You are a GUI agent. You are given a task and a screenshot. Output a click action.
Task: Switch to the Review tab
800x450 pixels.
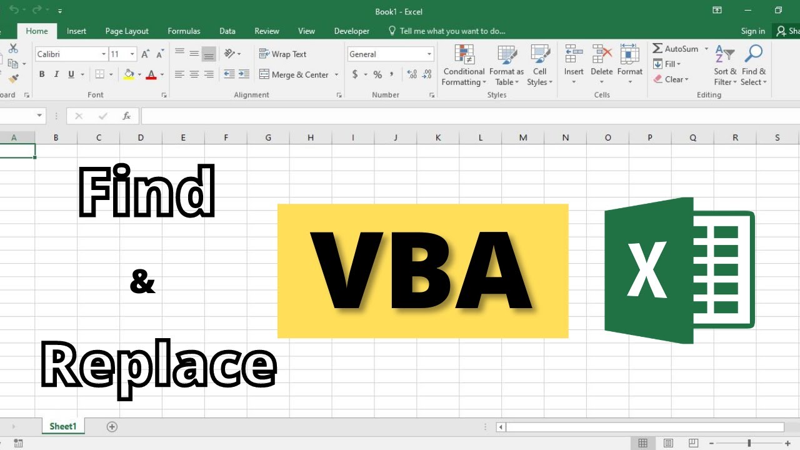click(267, 31)
